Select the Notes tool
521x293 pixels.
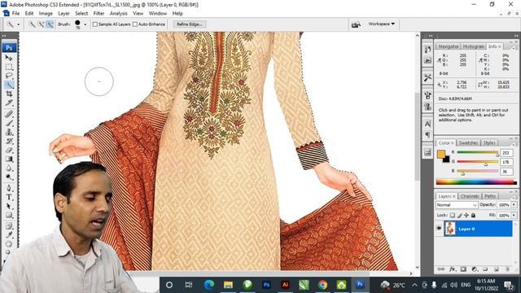(x=9, y=226)
